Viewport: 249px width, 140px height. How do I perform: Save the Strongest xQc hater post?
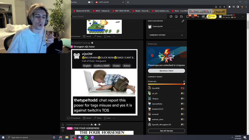[x=107, y=118]
